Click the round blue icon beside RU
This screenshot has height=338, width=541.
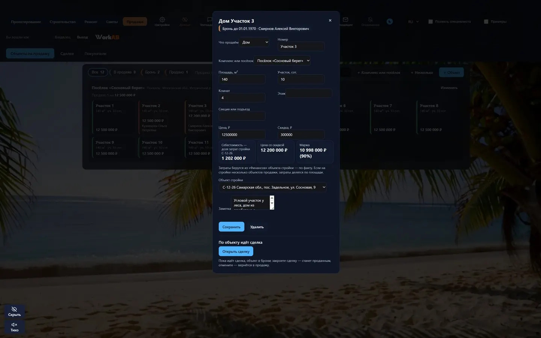point(390,21)
